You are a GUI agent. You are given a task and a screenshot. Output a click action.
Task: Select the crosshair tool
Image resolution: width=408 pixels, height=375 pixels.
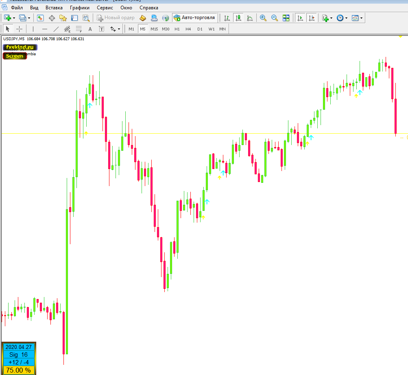19,29
